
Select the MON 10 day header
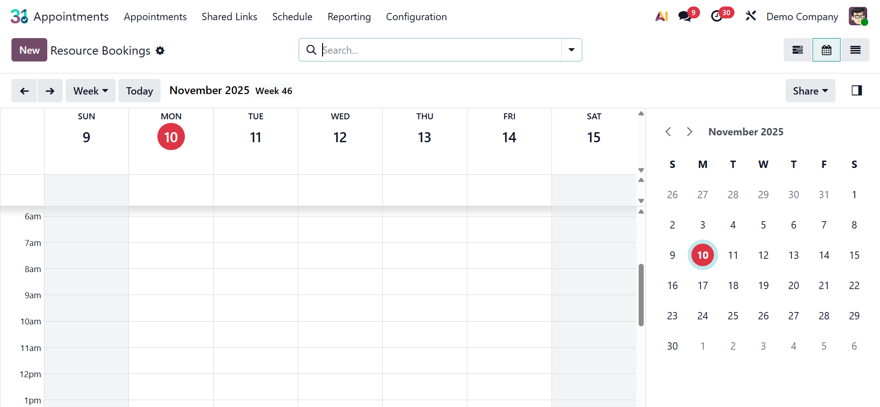171,131
